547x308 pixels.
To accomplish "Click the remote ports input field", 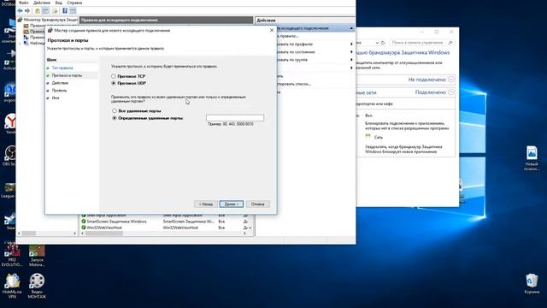I will (x=235, y=118).
